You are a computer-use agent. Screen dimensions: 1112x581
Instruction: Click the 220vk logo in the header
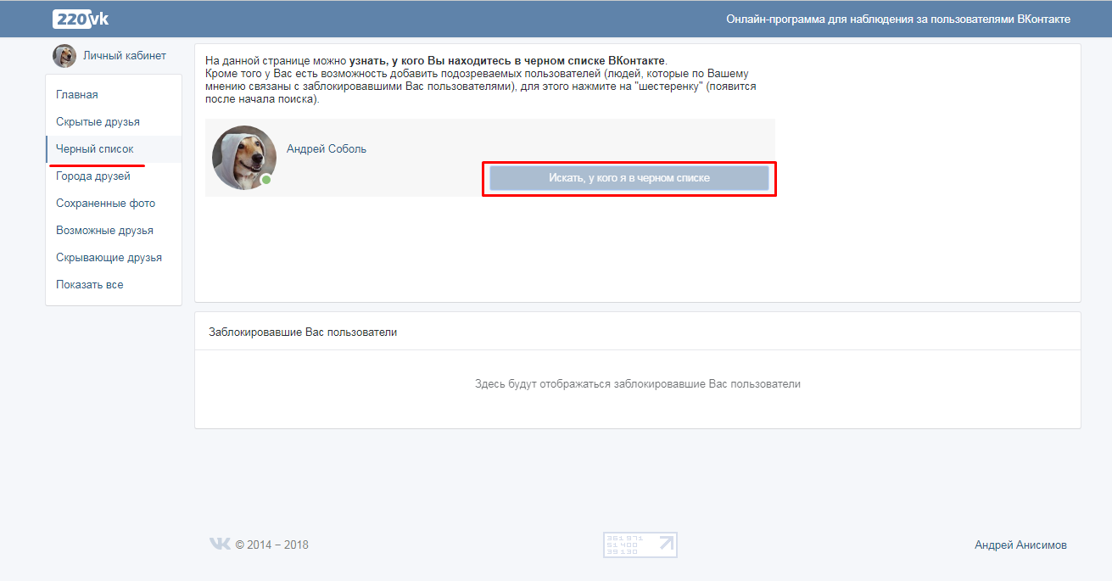click(81, 19)
